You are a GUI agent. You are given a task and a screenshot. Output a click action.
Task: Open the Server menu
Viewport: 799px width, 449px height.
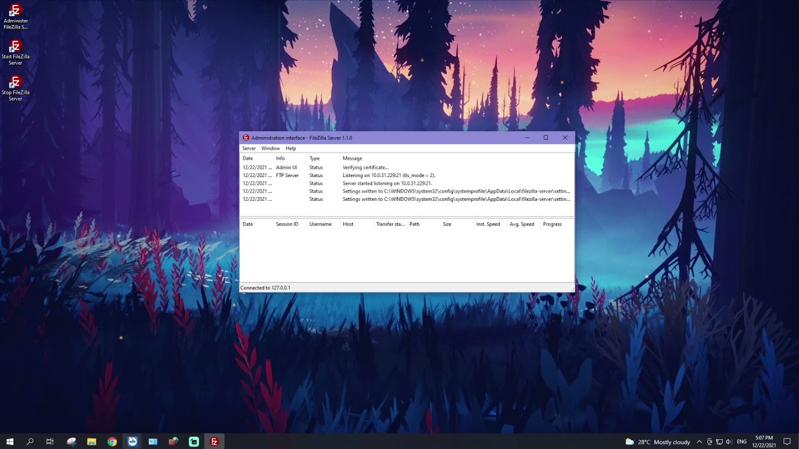(x=249, y=148)
